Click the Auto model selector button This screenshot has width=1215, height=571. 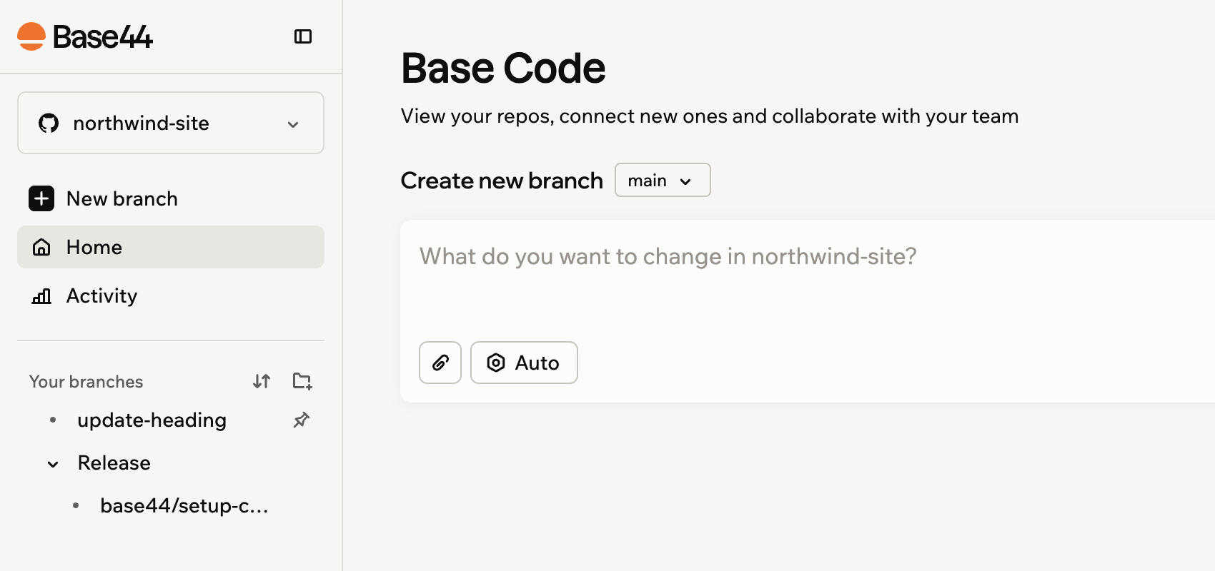pos(524,363)
